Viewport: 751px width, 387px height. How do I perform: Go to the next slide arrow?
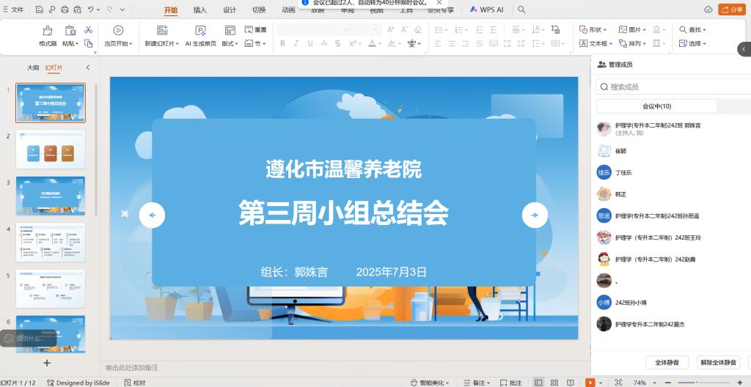pos(535,215)
